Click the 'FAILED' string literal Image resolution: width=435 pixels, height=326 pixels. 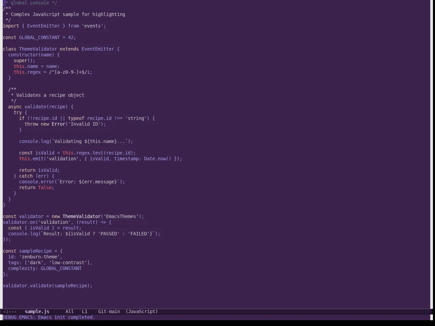tap(139, 234)
